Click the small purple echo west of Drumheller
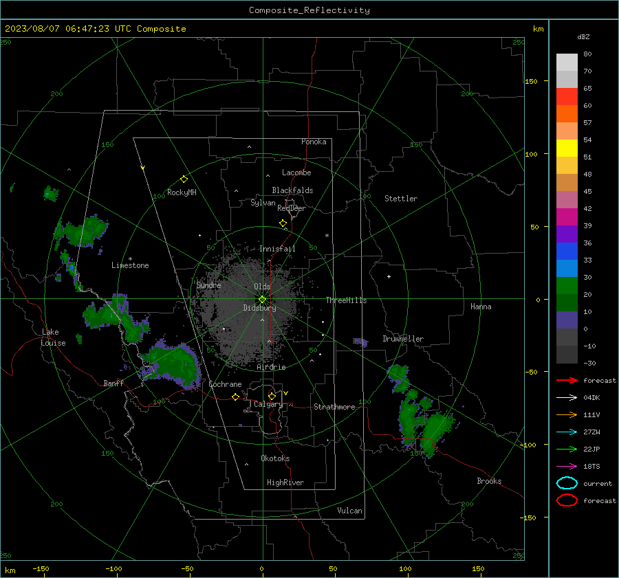Viewport: 619px width, 578px height. pyautogui.click(x=360, y=342)
